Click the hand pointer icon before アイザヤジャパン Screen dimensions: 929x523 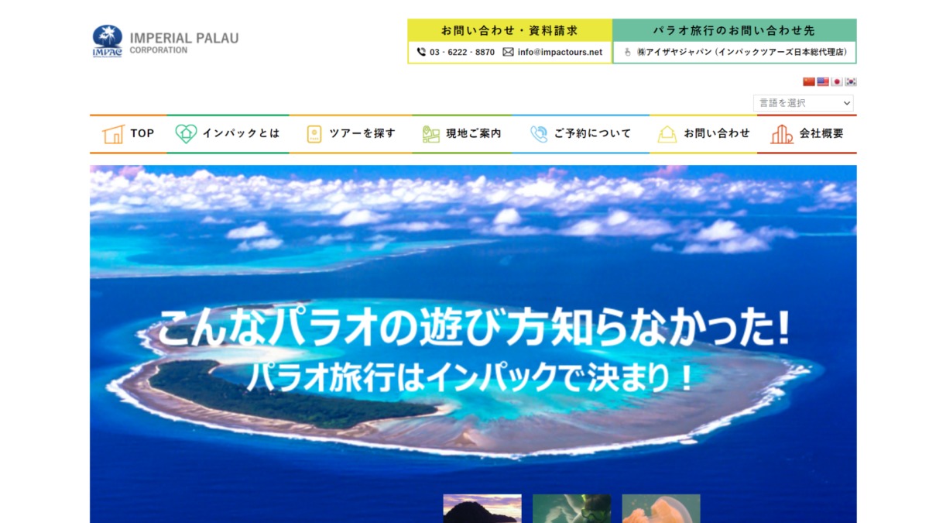628,52
